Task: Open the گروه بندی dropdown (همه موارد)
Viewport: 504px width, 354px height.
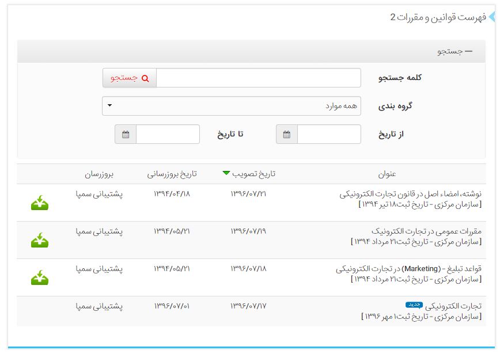Action: (232, 106)
